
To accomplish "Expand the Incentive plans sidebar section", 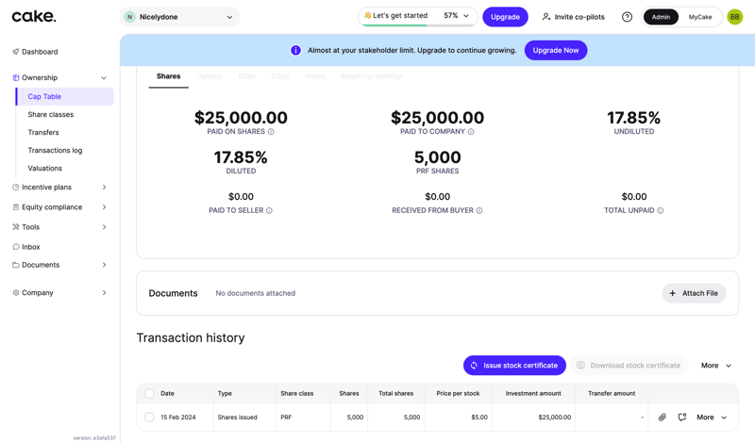I will click(60, 188).
